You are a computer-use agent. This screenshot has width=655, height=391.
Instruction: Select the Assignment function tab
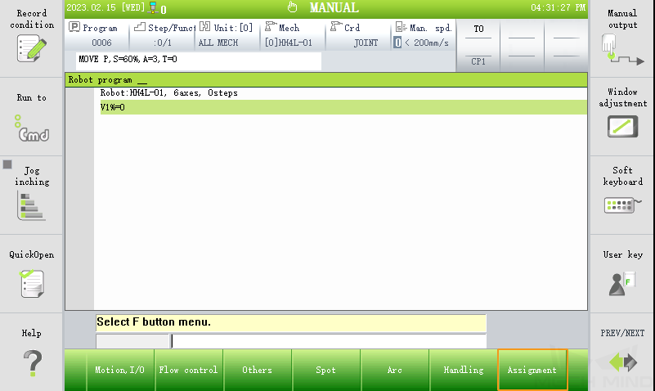tap(532, 370)
